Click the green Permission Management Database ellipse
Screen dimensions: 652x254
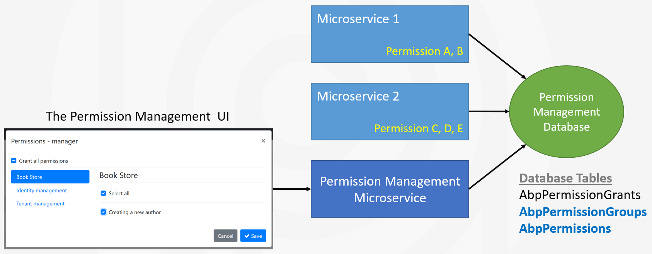(566, 112)
